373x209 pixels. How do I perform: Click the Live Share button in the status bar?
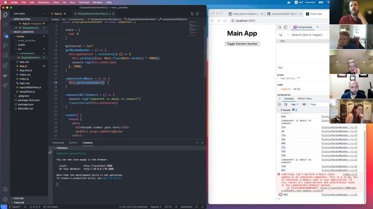pyautogui.click(x=51, y=207)
